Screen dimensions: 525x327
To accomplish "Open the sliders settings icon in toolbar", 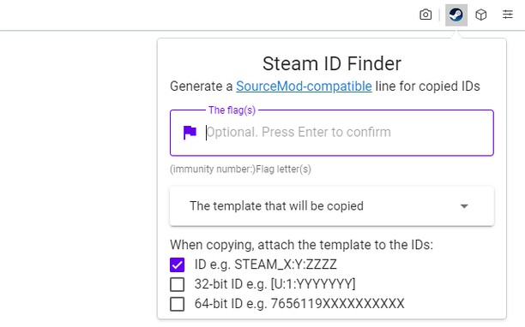I will pos(508,15).
